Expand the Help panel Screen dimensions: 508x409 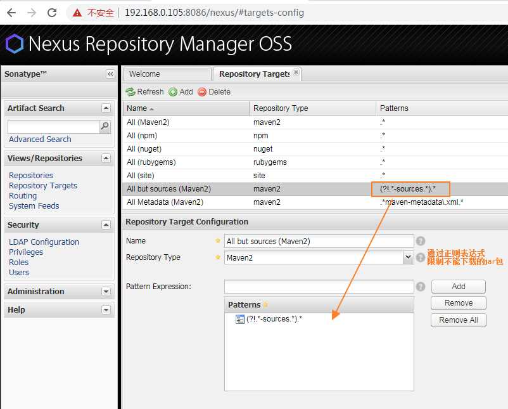(x=106, y=309)
